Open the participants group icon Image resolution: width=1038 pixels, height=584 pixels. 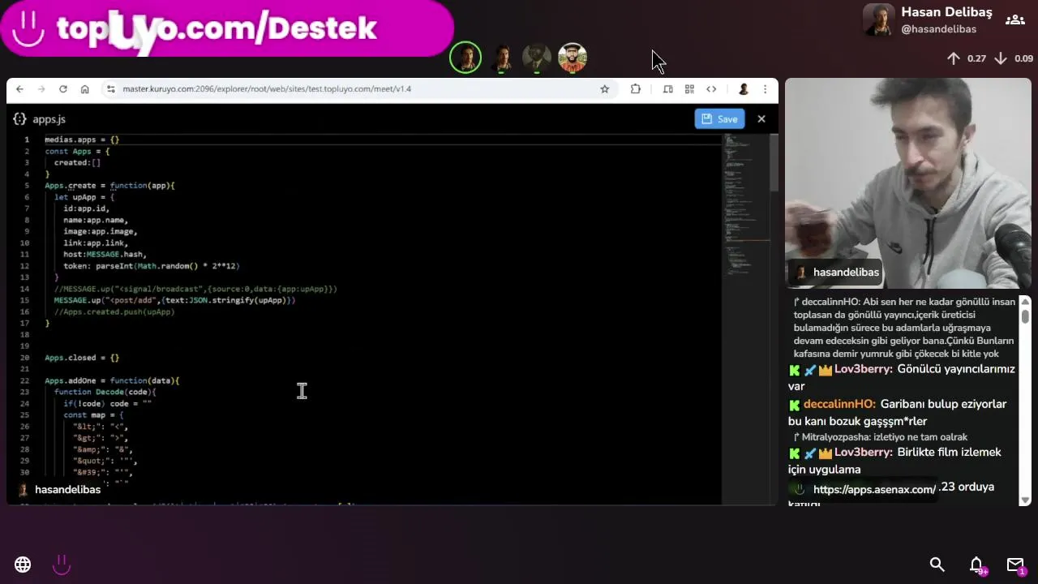pos(1014,20)
